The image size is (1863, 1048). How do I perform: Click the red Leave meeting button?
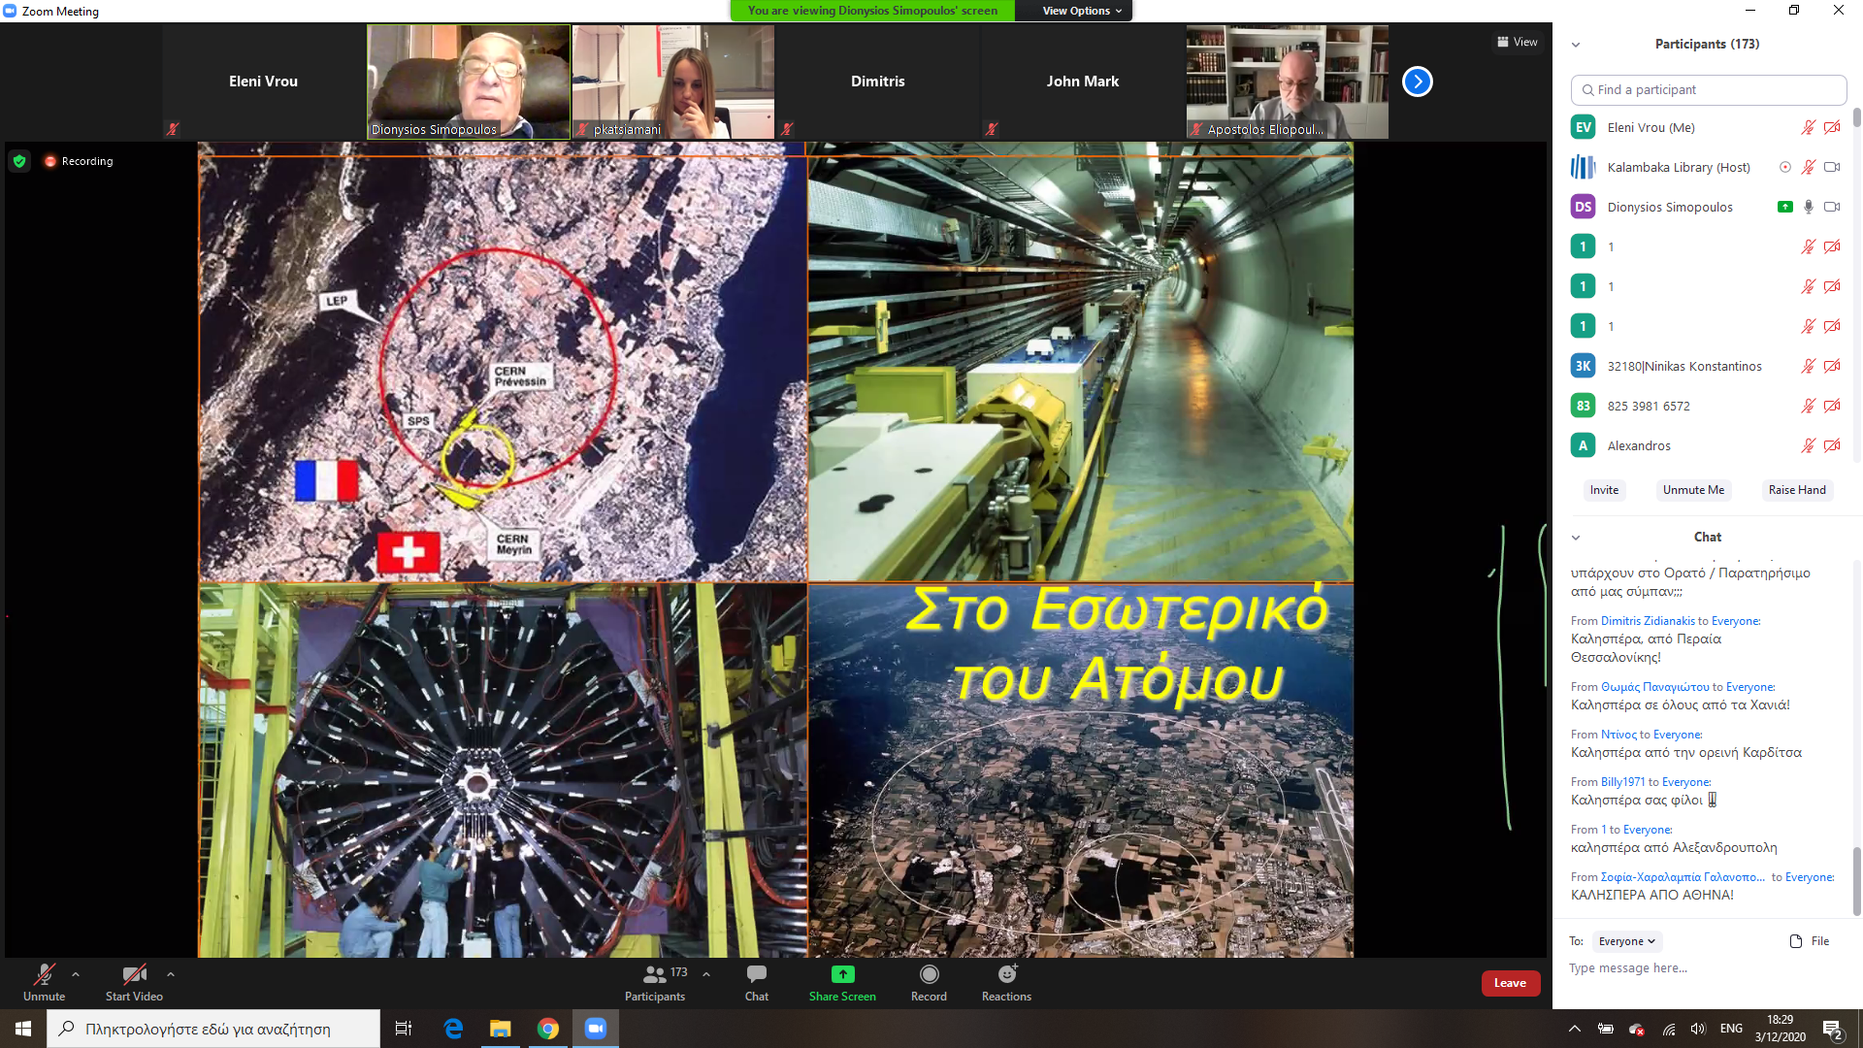click(x=1510, y=983)
